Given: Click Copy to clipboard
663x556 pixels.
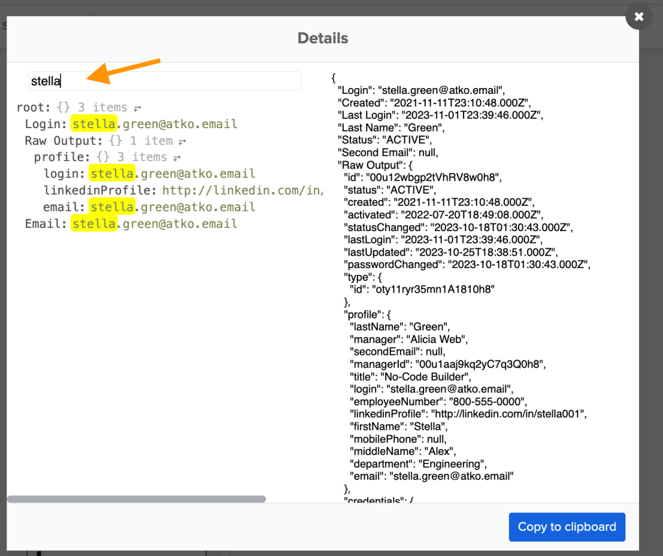Looking at the screenshot, I should (567, 527).
